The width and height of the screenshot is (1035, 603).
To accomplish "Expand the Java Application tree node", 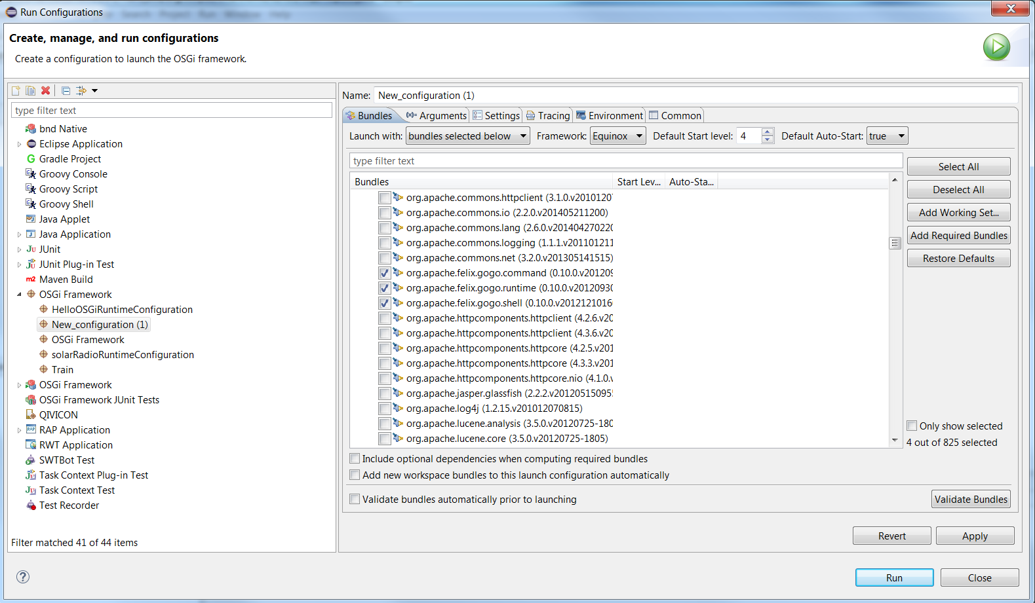I will coord(19,234).
